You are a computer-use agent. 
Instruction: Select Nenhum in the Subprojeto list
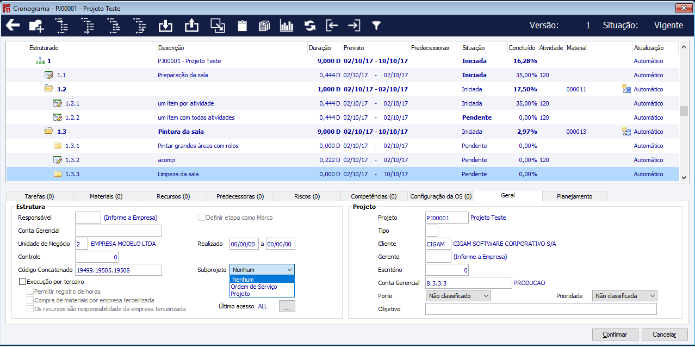click(262, 280)
